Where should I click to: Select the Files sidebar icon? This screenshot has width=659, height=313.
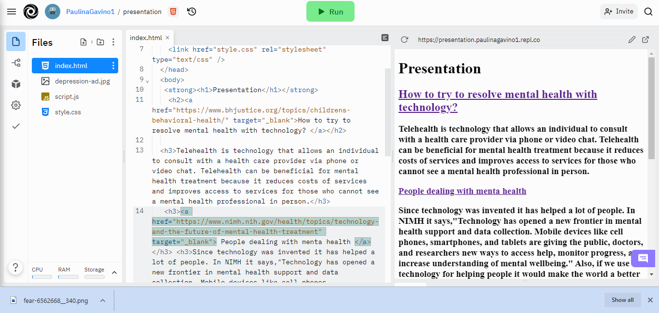pyautogui.click(x=16, y=41)
